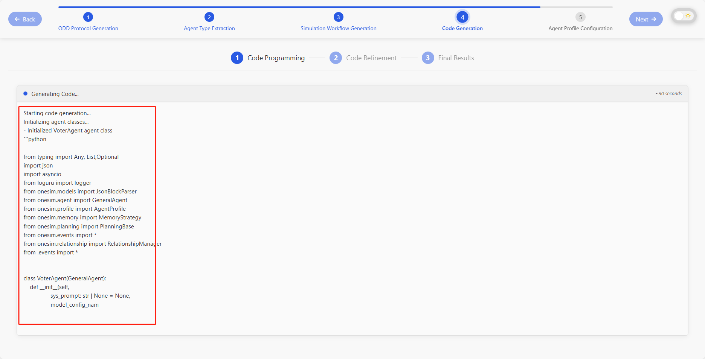Click 'from loguru import logger' line

57,183
